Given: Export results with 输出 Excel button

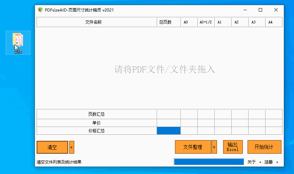Looking at the screenshot, I should (x=233, y=147).
